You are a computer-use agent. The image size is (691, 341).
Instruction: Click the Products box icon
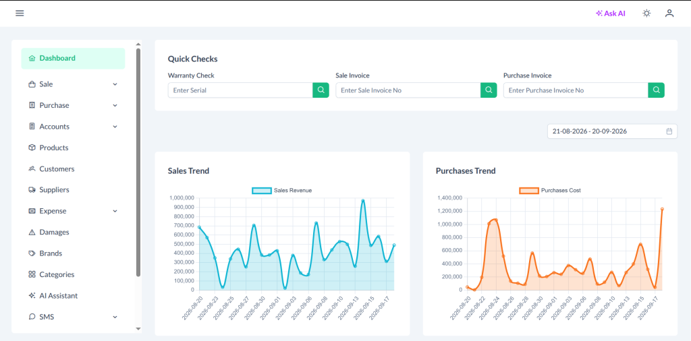pyautogui.click(x=32, y=148)
